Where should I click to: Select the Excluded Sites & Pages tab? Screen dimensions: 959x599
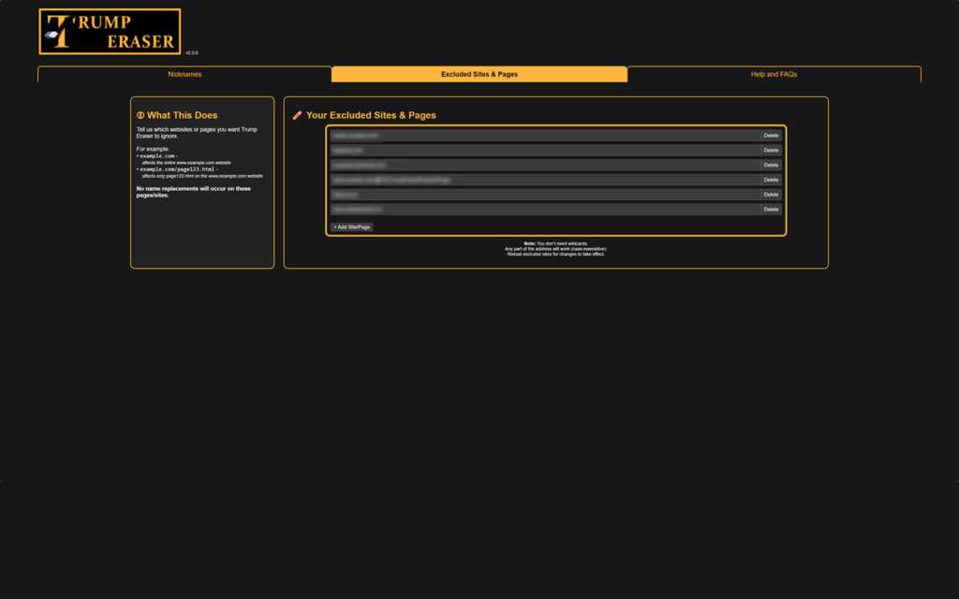pyautogui.click(x=479, y=74)
